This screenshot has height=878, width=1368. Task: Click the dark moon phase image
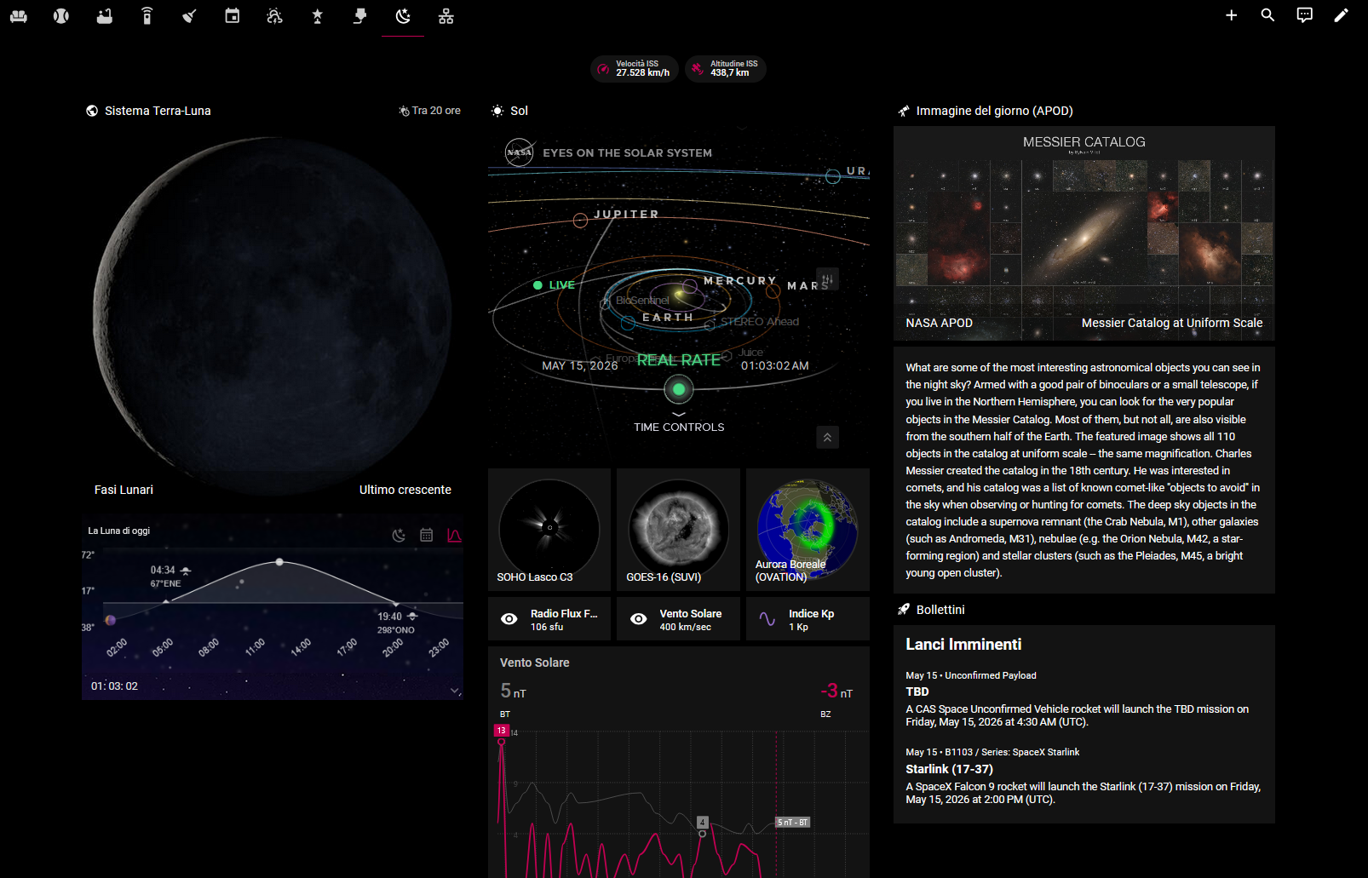pos(272,315)
